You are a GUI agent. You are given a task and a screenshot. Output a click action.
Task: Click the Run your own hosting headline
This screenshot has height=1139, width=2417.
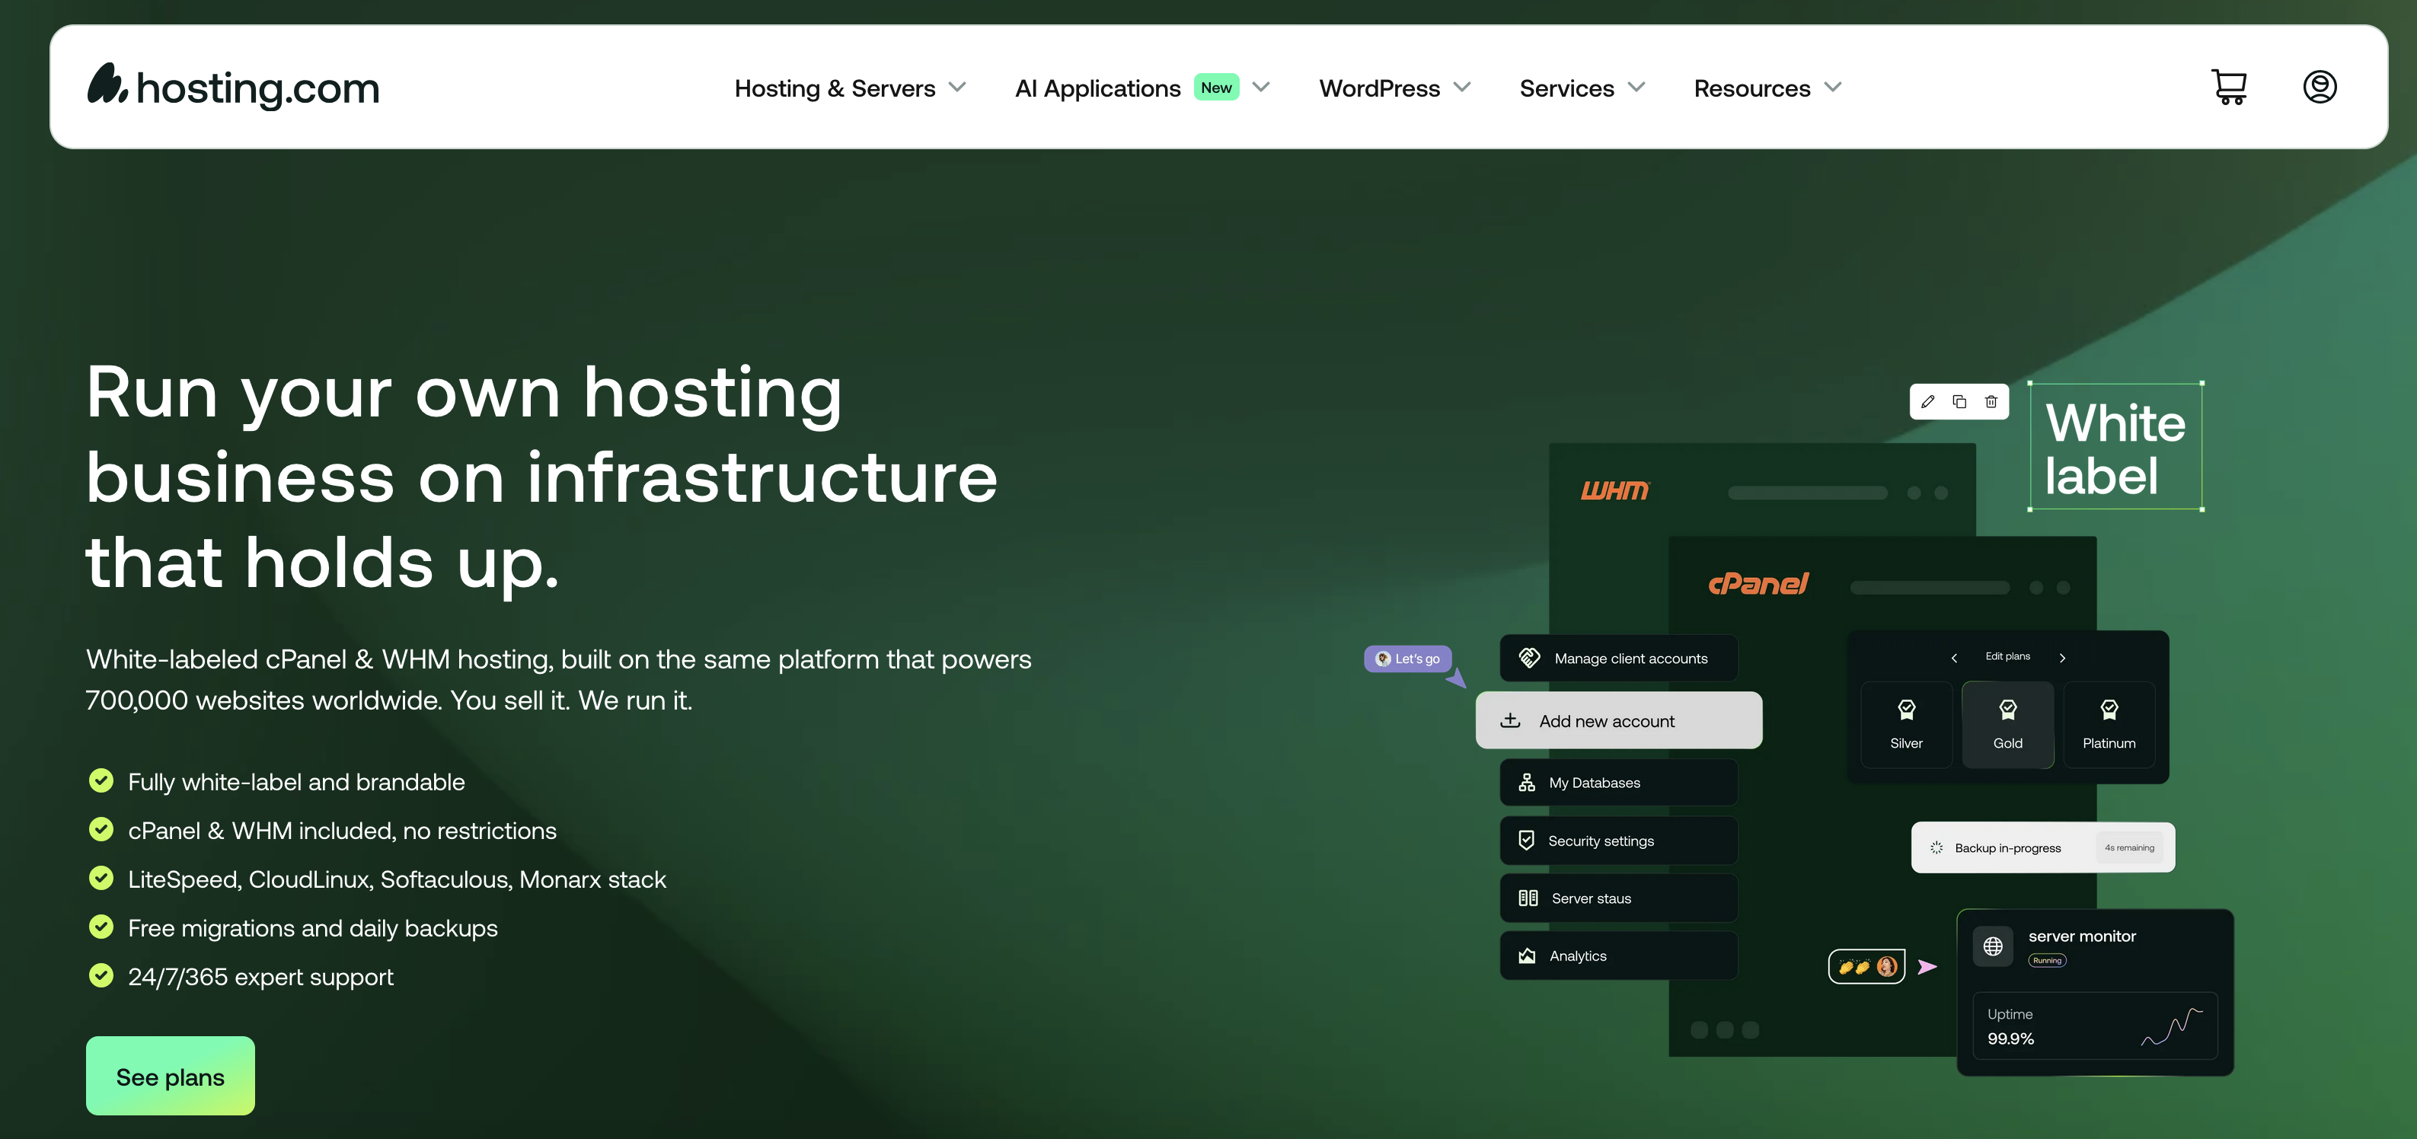pyautogui.click(x=541, y=477)
